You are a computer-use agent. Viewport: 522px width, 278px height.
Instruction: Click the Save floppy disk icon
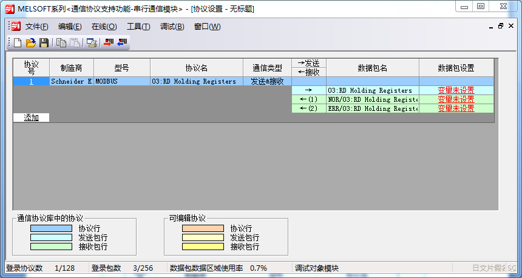point(44,43)
